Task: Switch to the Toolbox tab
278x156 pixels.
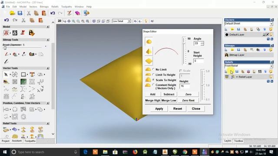Action: click(238, 141)
